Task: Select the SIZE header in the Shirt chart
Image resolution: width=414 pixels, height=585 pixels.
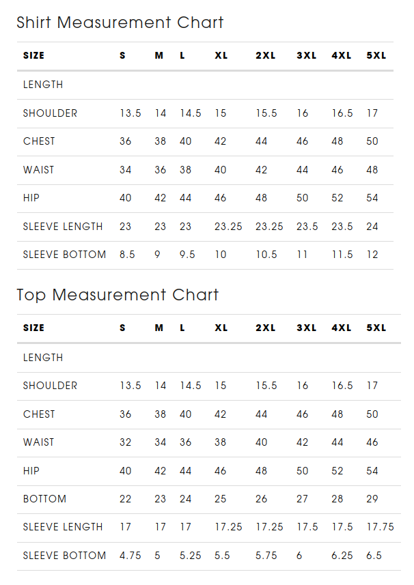Action: coord(33,55)
